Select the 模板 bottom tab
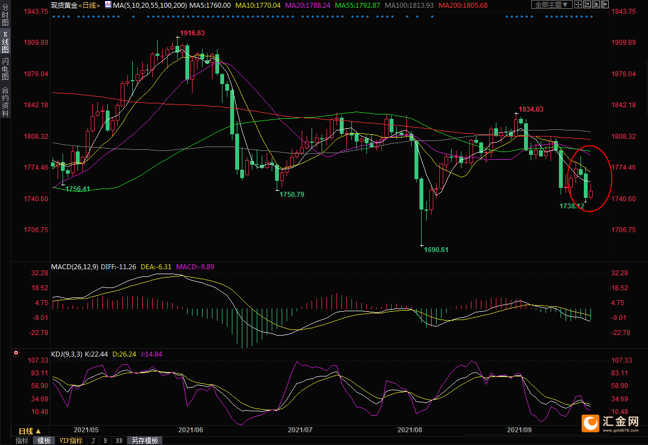 point(44,441)
